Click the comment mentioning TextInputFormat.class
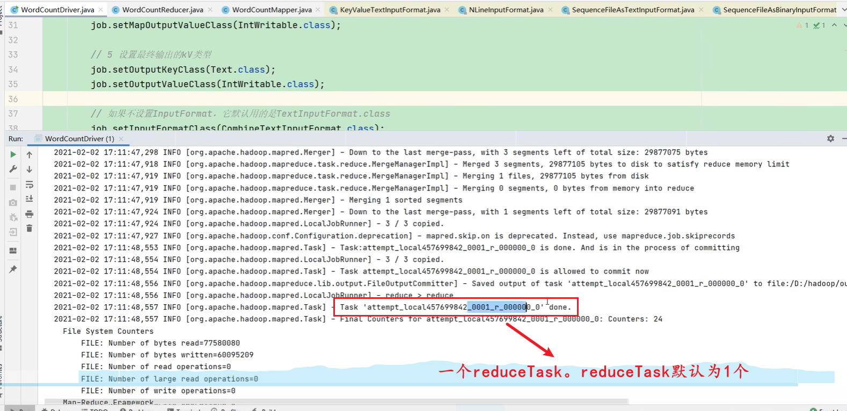Viewport: 847px width, 411px height. point(240,113)
